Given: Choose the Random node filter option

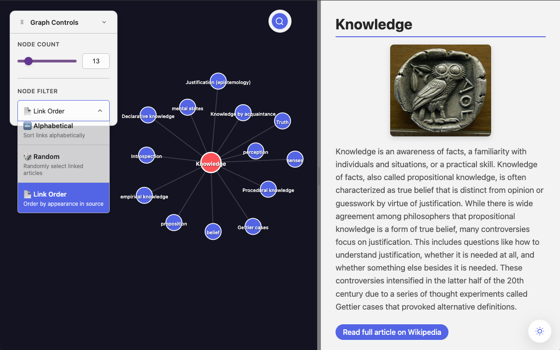Looking at the screenshot, I should 63,164.
